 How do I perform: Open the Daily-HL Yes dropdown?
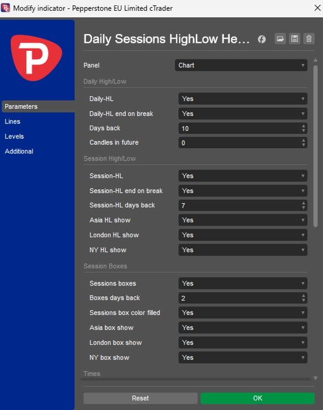tap(242, 99)
